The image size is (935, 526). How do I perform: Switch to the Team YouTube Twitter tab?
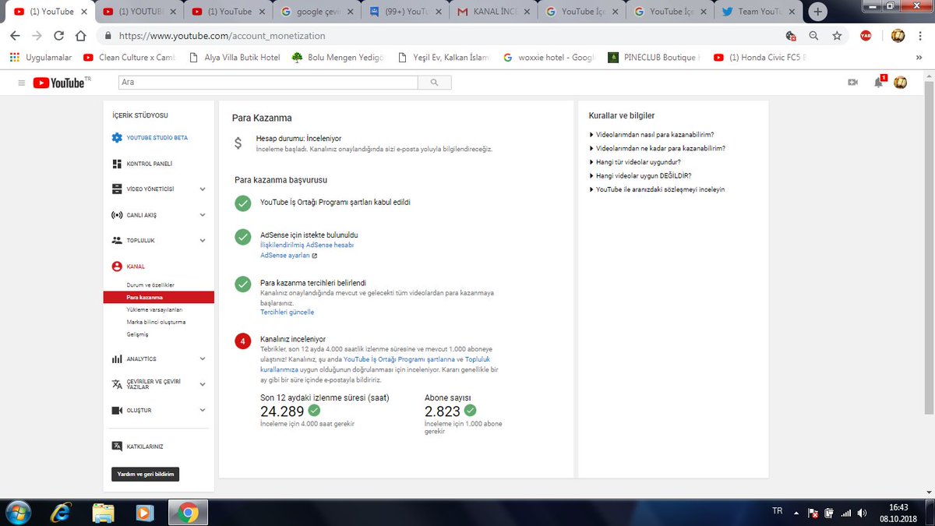click(x=759, y=12)
